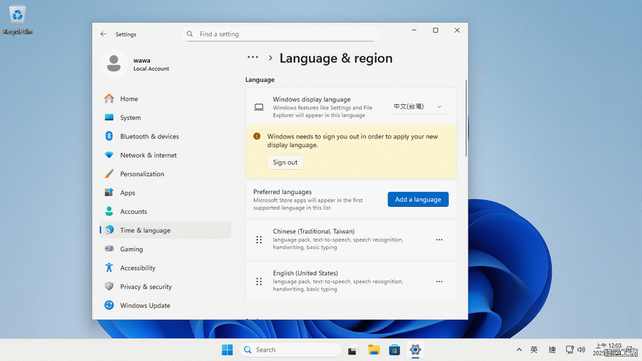Select Accounts in the sidebar
This screenshot has width=642, height=361.
click(x=133, y=212)
